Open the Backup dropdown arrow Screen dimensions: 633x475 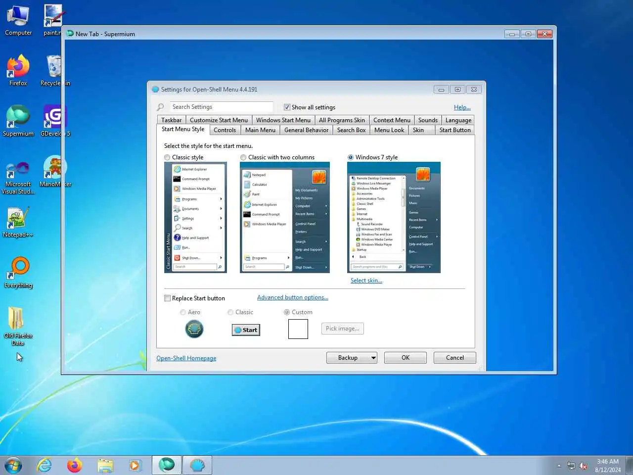click(373, 358)
